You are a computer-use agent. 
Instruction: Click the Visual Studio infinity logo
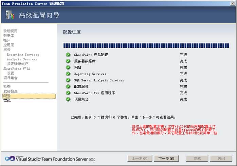click(x=10, y=159)
